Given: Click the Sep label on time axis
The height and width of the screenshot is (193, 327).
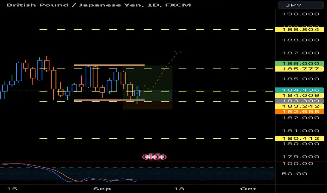Looking at the screenshot, I should click(x=102, y=189).
